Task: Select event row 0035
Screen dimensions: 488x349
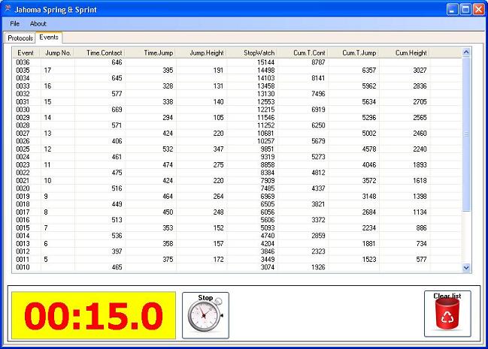Action: coord(237,71)
